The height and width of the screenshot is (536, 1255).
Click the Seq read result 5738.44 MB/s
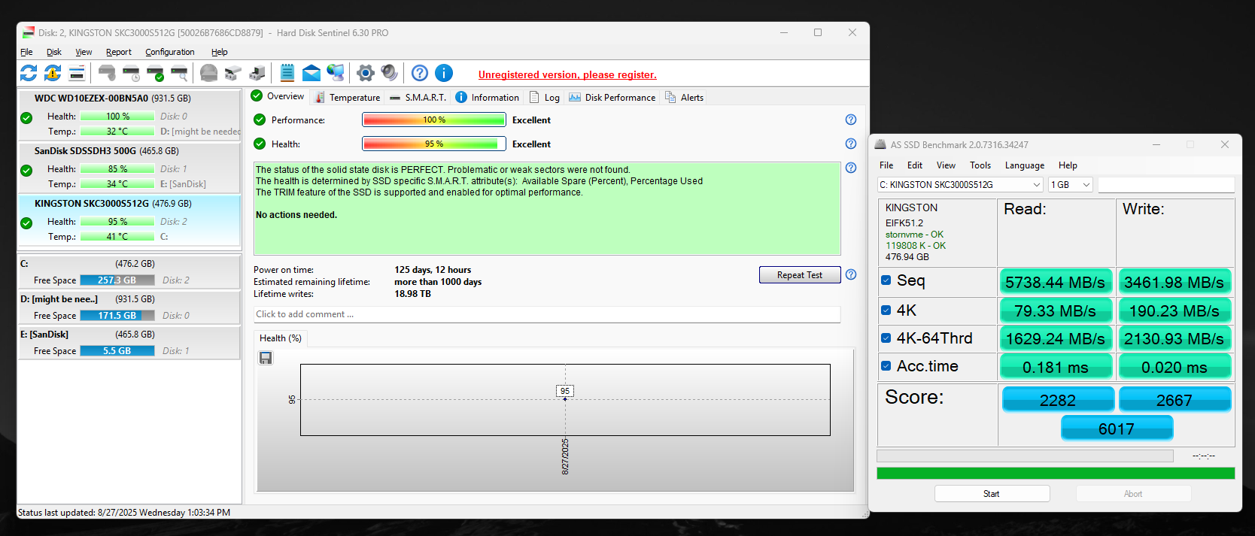click(x=1056, y=282)
